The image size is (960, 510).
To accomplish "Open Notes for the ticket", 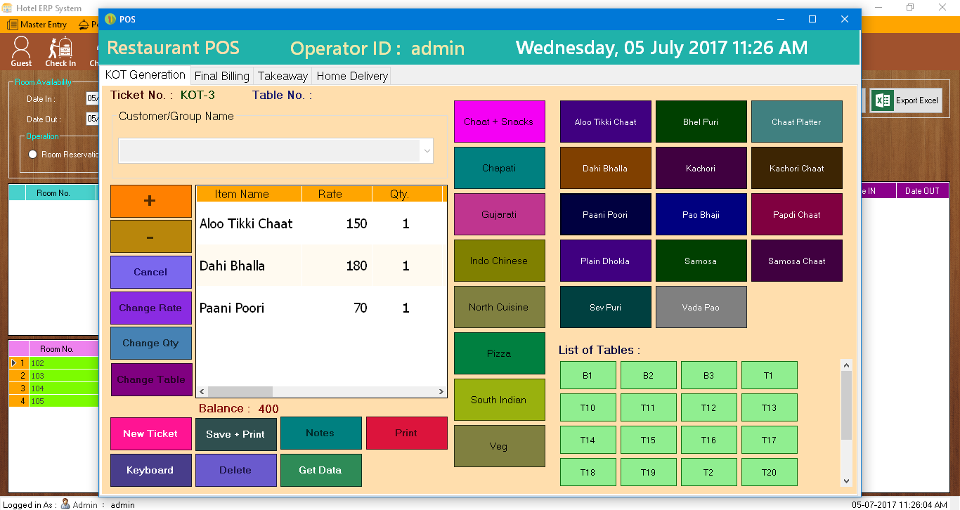I will click(321, 433).
